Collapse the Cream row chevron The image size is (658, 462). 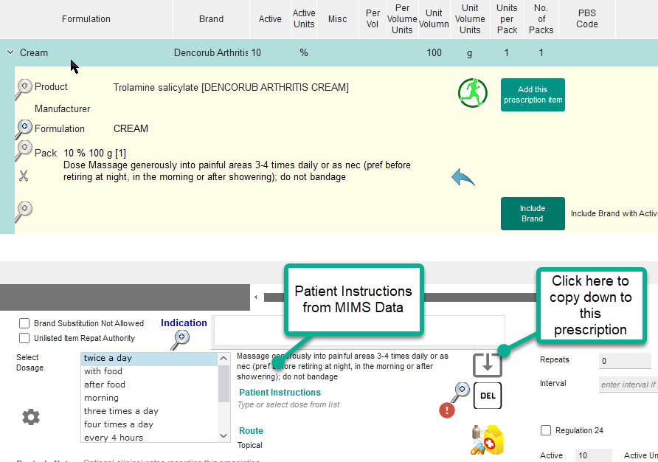pos(10,52)
